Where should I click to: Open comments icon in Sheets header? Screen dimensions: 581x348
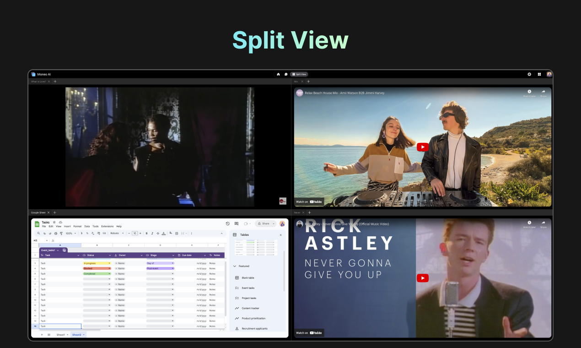237,223
